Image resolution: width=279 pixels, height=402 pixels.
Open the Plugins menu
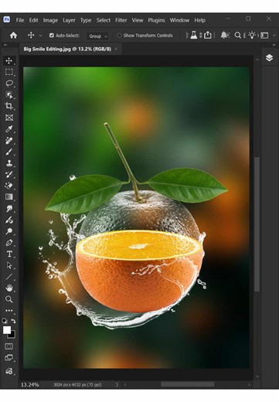click(156, 20)
